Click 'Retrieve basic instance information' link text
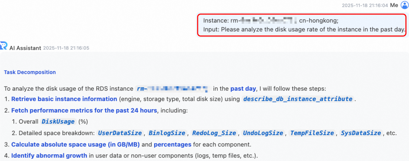409x161 pixels. [x=64, y=99]
